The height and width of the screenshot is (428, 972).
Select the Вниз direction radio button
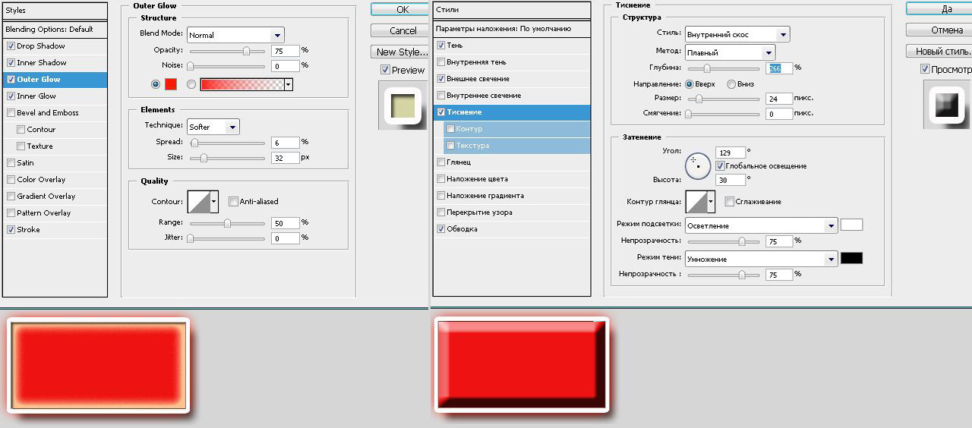[x=731, y=84]
